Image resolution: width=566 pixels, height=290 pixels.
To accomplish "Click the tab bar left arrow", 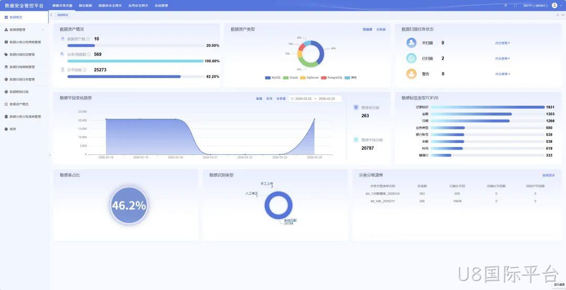I will click(51, 15).
